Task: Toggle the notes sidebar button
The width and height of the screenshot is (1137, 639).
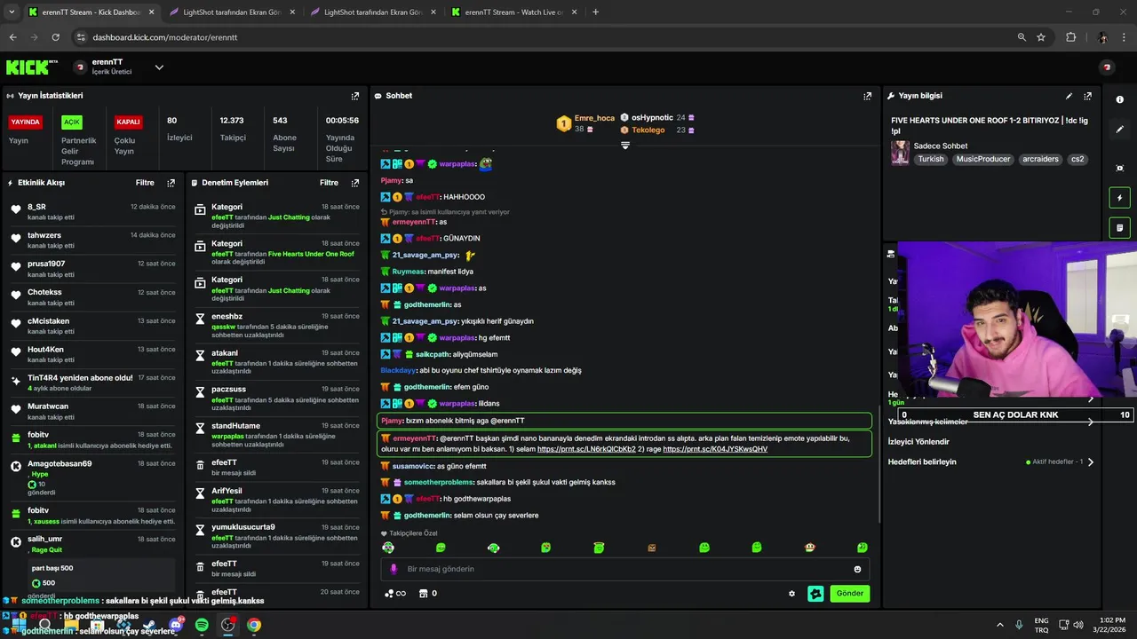Action: [x=1119, y=228]
